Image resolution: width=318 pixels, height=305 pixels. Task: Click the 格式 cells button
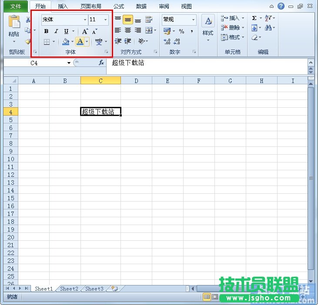coord(232,37)
